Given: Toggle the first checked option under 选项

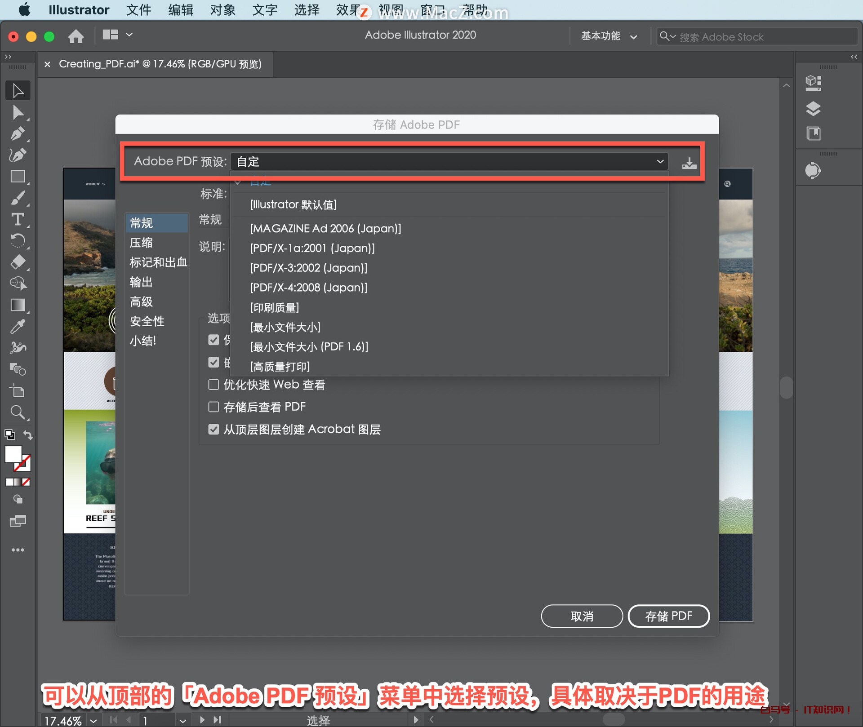Looking at the screenshot, I should click(x=214, y=340).
